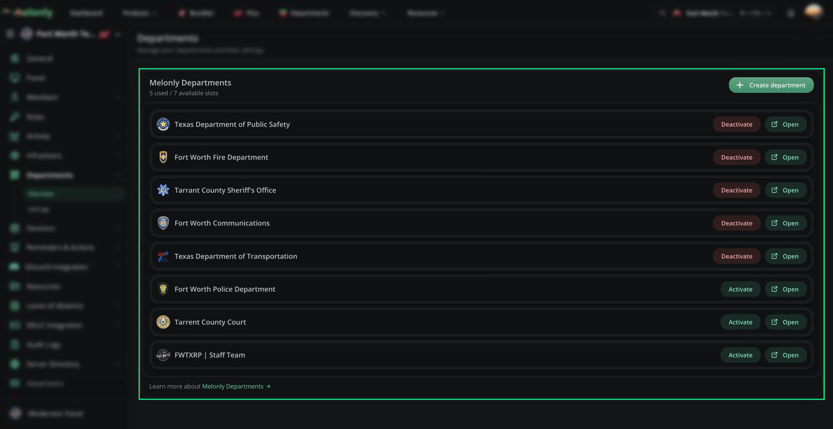Viewport: 833px width, 429px height.
Task: Click the Tarrant County Sheriff's Office star icon
Action: (x=163, y=190)
